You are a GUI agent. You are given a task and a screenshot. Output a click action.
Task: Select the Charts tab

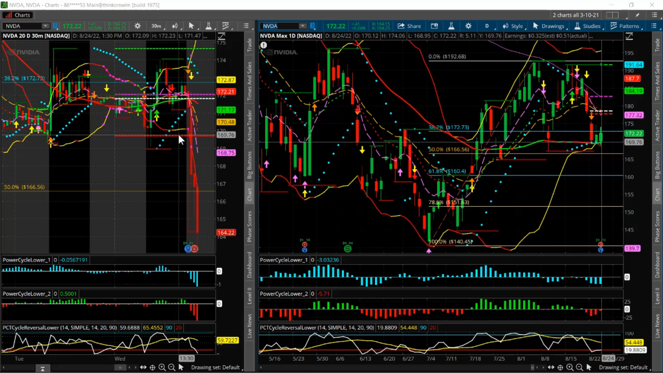[x=18, y=15]
